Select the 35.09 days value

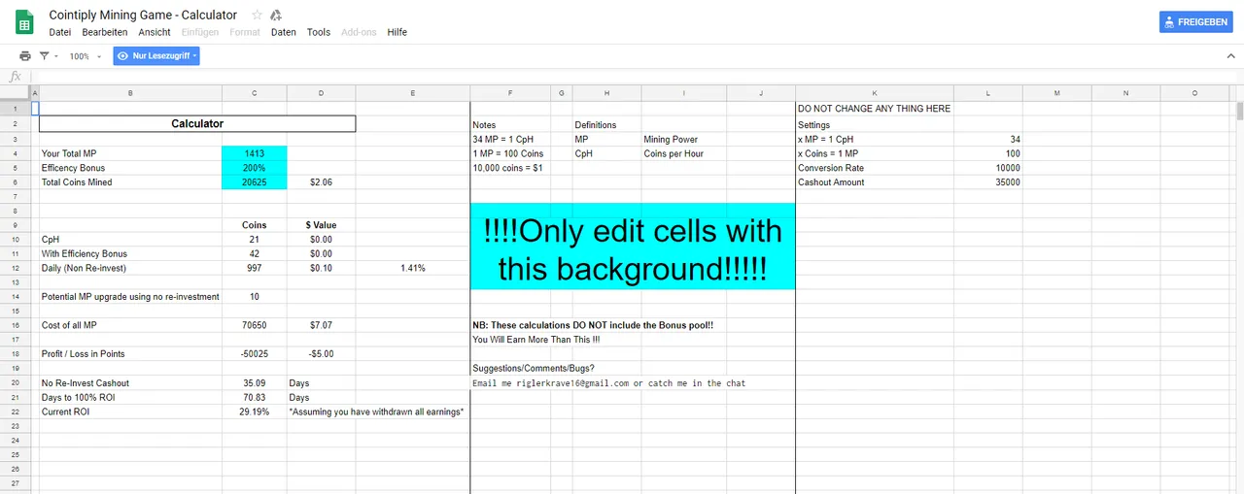point(255,383)
